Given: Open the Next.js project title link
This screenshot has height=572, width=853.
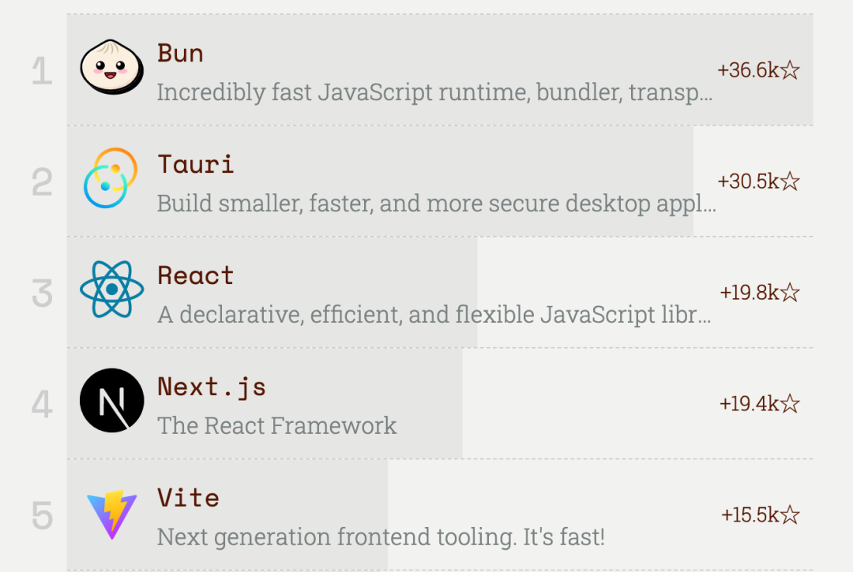Looking at the screenshot, I should click(212, 387).
